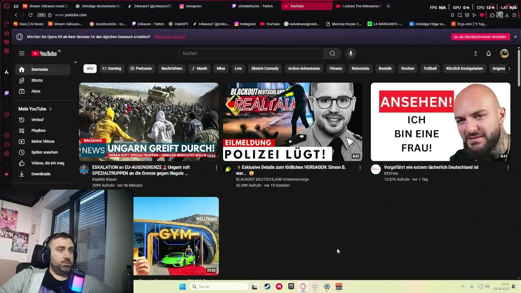Screen dimensions: 521x293
Task: Open options menu for Vorgeführt video
Action: tap(508, 168)
